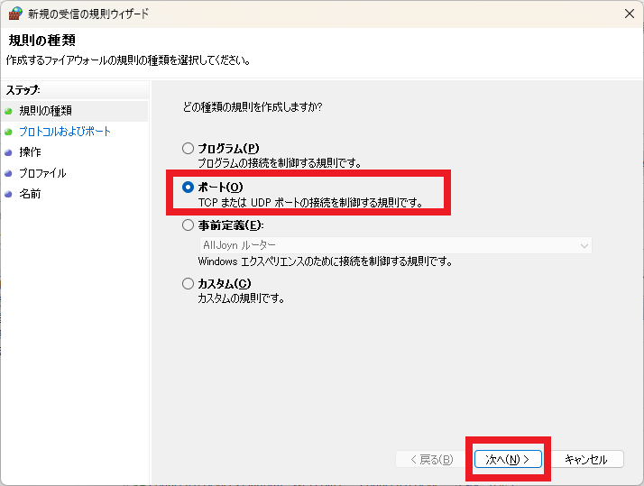Click purple bullet beside プロファイル
Image resolution: width=644 pixels, height=486 pixels.
(8, 174)
